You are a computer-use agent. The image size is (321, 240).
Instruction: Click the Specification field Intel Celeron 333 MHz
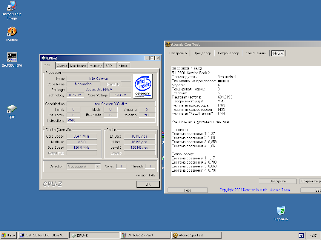click(111, 104)
